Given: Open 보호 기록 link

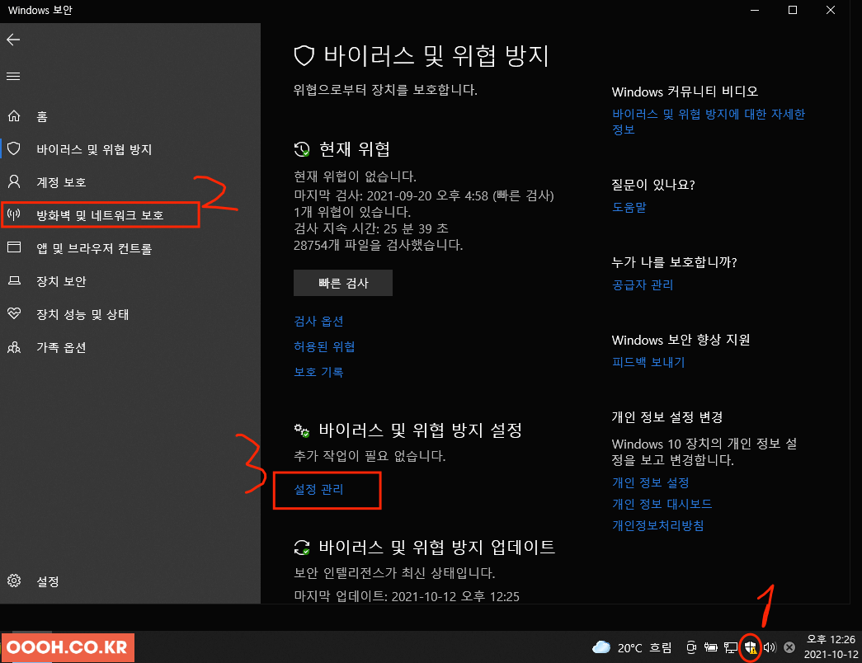Looking at the screenshot, I should [x=318, y=372].
